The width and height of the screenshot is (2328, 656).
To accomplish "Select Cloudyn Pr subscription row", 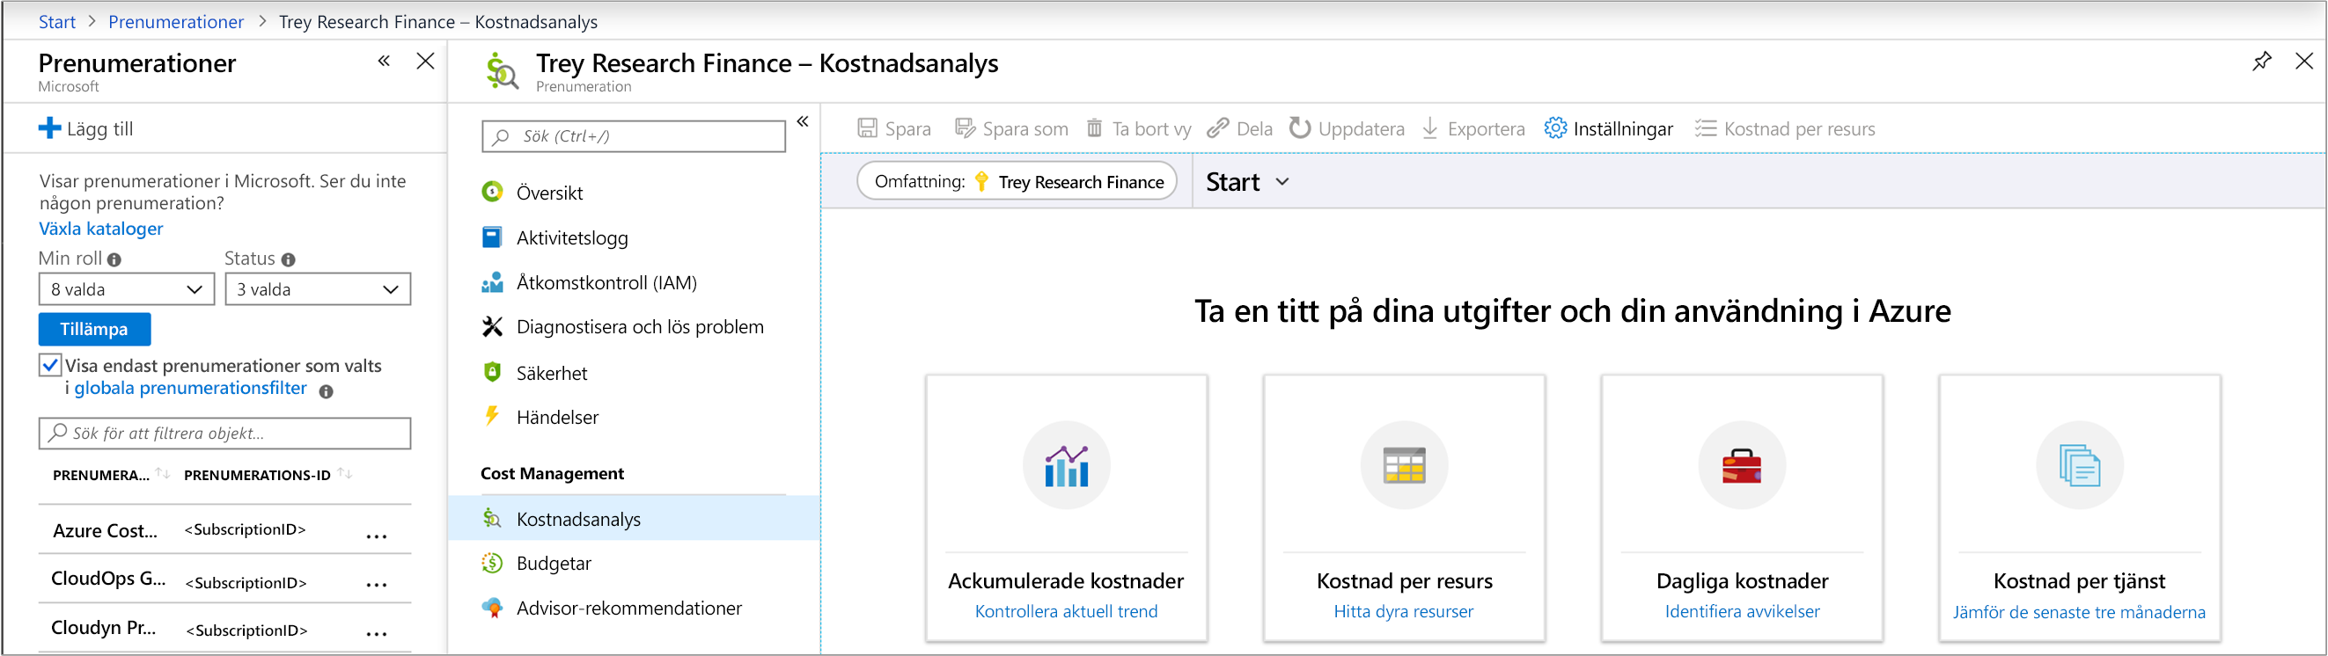I will [x=225, y=628].
